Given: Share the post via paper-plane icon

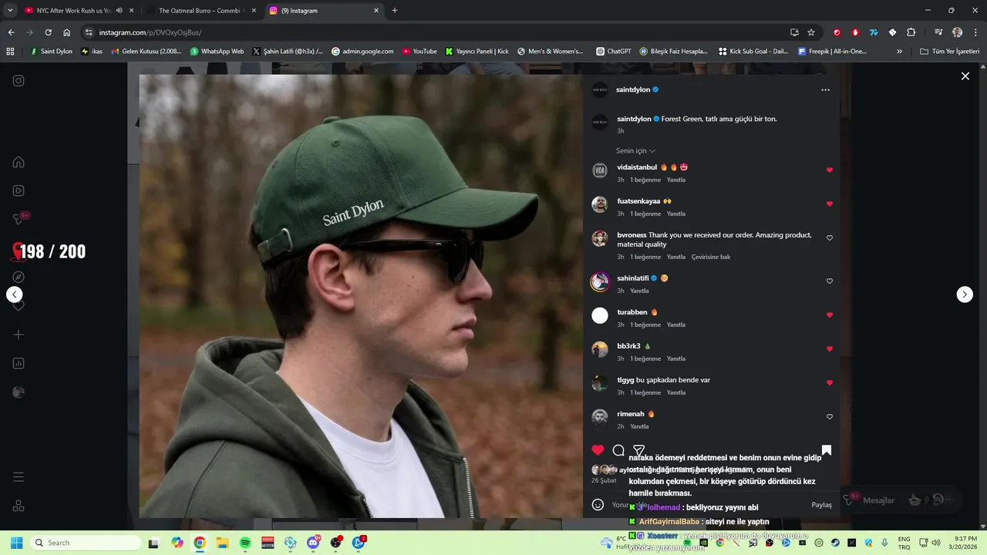Looking at the screenshot, I should pos(639,450).
